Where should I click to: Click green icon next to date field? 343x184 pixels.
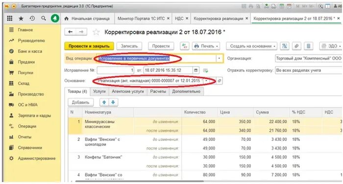click(x=205, y=70)
